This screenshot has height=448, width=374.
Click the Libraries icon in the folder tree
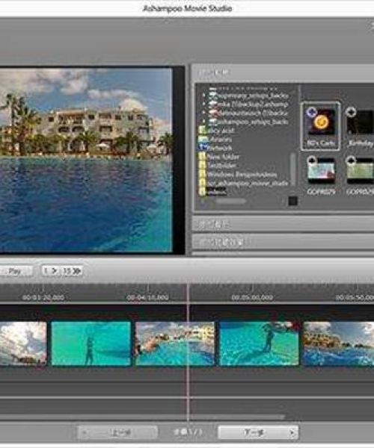[x=203, y=139]
